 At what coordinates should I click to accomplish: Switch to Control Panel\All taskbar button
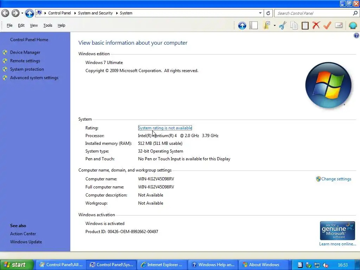point(61,265)
